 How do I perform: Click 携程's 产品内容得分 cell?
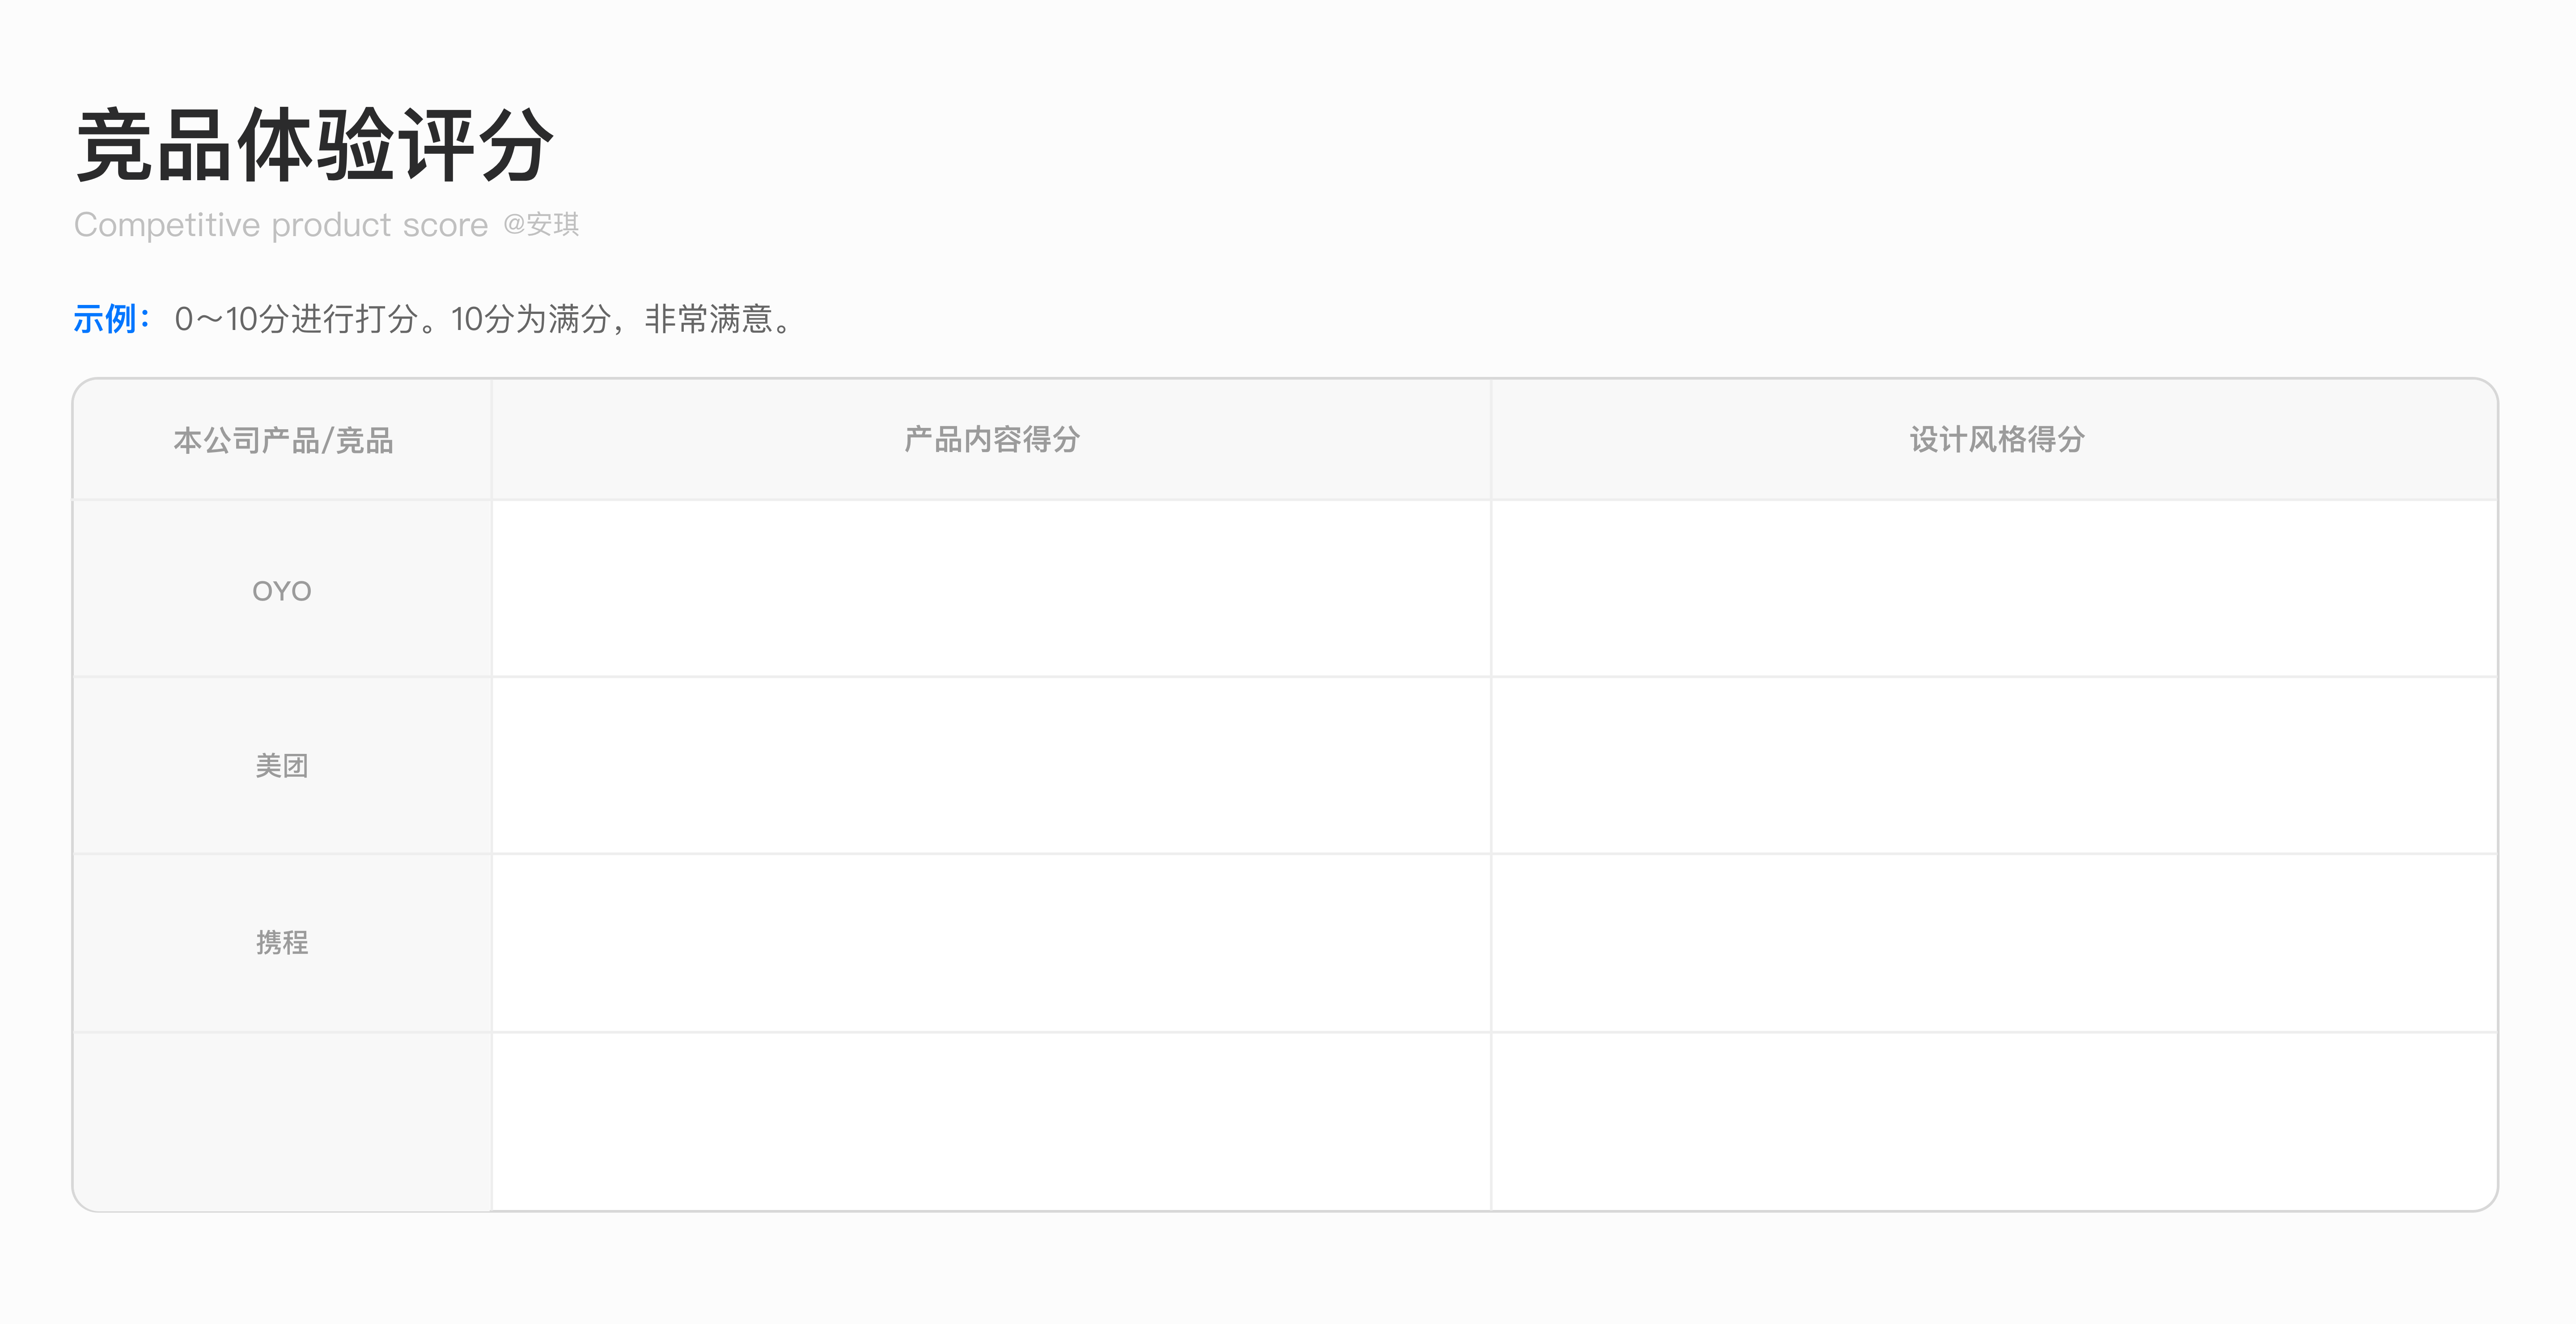coord(991,942)
